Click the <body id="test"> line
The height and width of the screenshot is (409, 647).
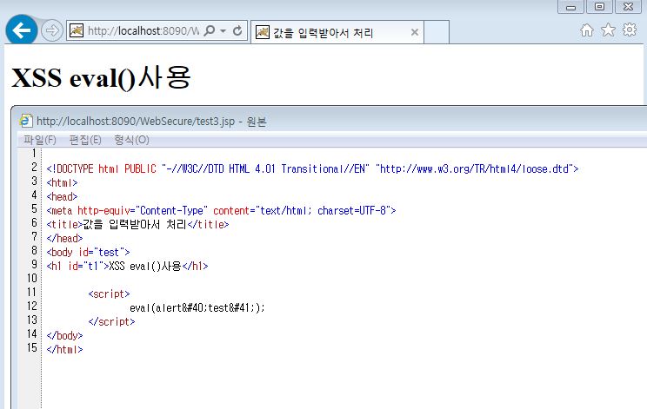[89, 252]
